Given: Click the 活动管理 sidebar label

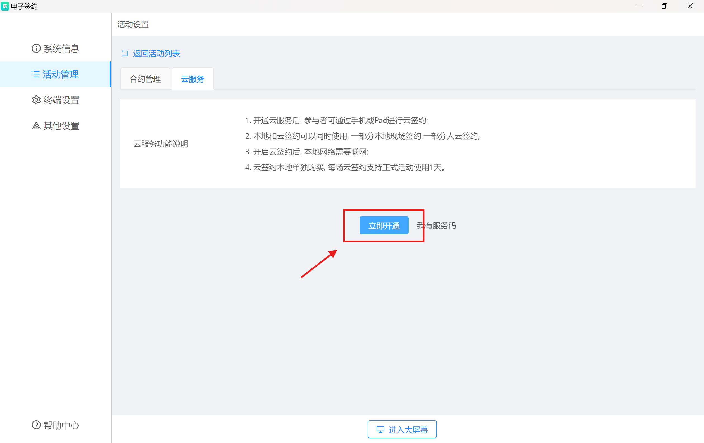Looking at the screenshot, I should [x=61, y=74].
